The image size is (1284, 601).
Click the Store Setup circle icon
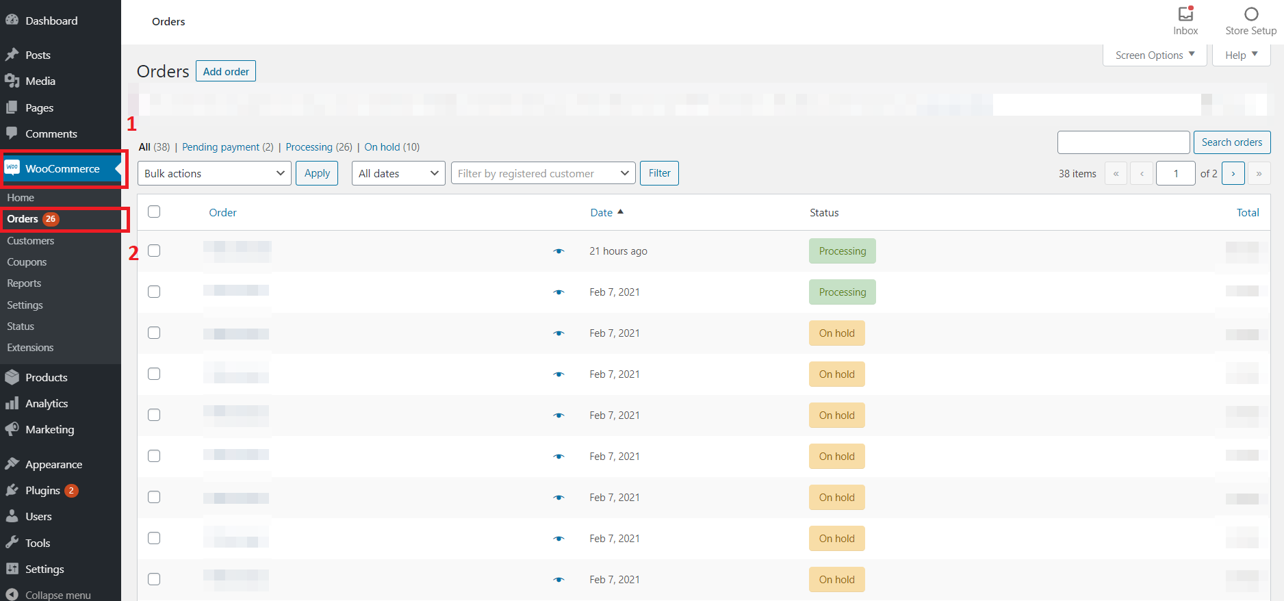(x=1251, y=14)
